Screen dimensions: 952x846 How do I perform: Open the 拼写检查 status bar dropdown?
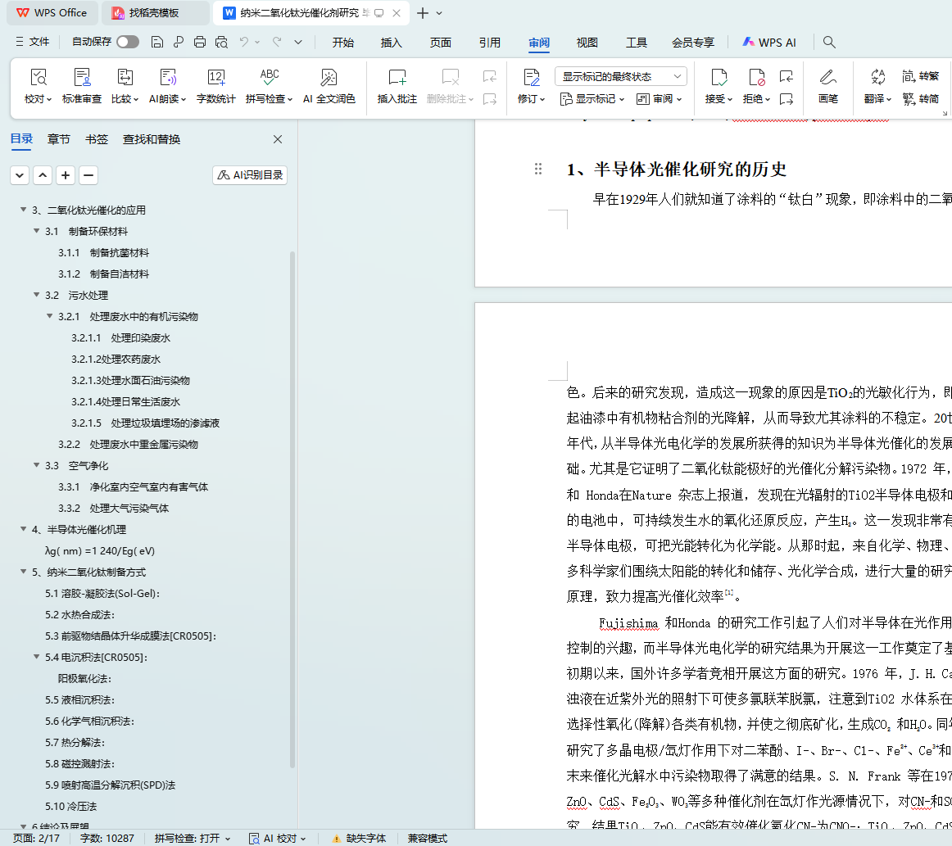pos(193,839)
